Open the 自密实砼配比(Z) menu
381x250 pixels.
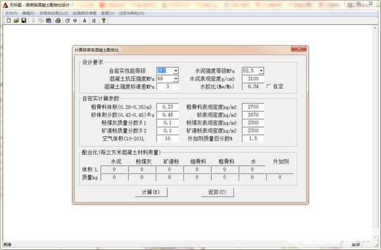[54, 13]
